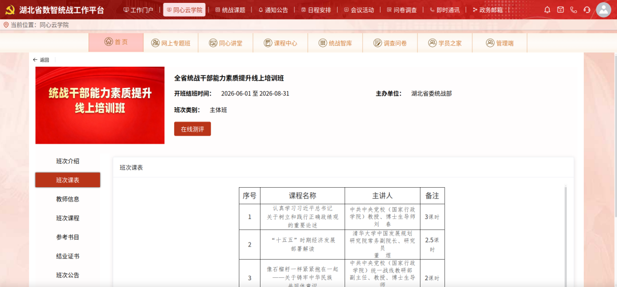Click 班次课表 panel heading
The width and height of the screenshot is (617, 287).
click(x=131, y=168)
